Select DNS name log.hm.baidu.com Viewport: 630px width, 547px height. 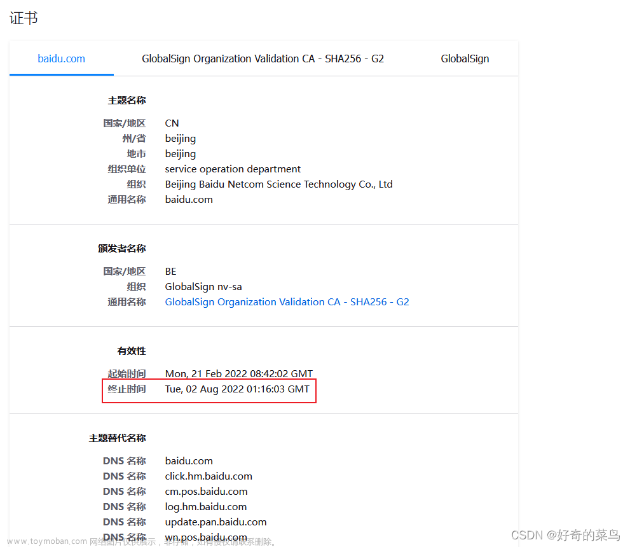click(206, 507)
